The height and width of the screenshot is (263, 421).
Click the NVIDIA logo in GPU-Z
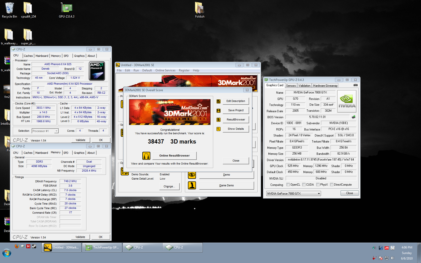point(347,101)
